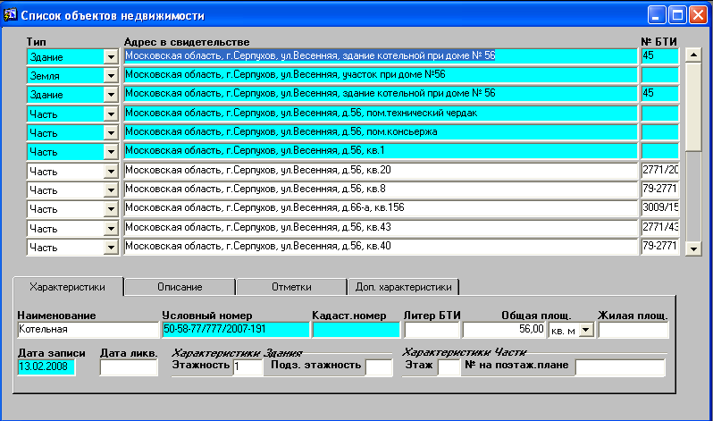
Task: Select the address ending 'пом.технический чердак'
Action: (381, 113)
